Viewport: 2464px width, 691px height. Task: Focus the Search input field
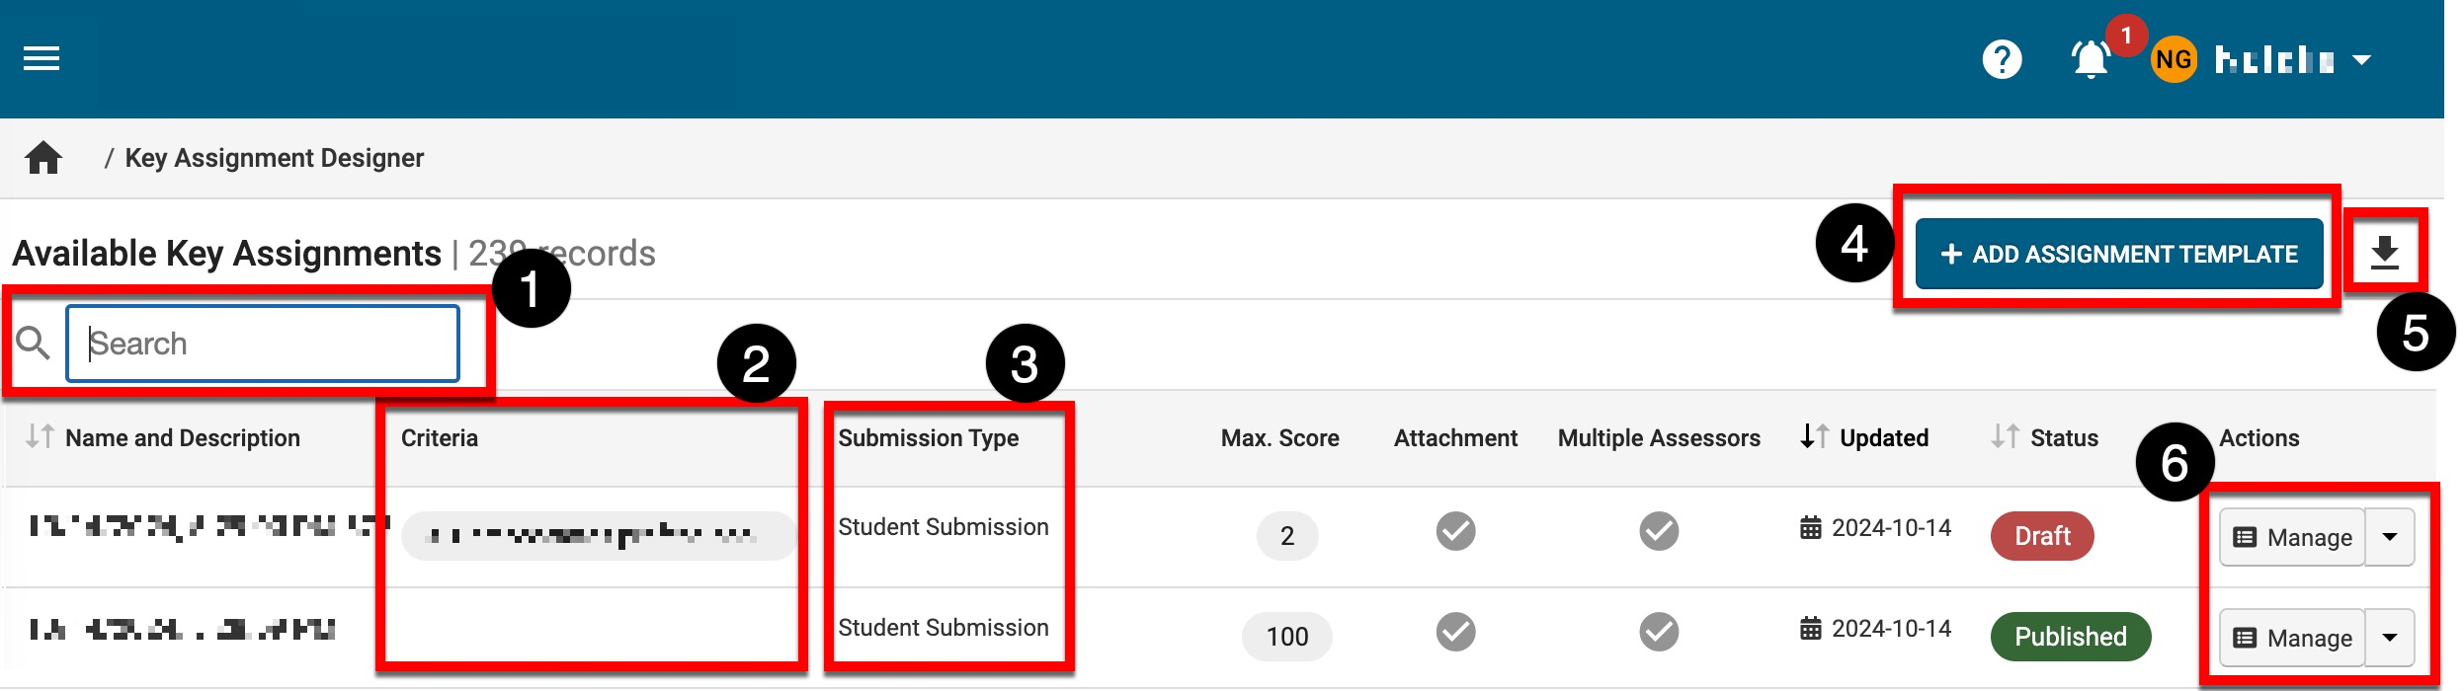[263, 344]
